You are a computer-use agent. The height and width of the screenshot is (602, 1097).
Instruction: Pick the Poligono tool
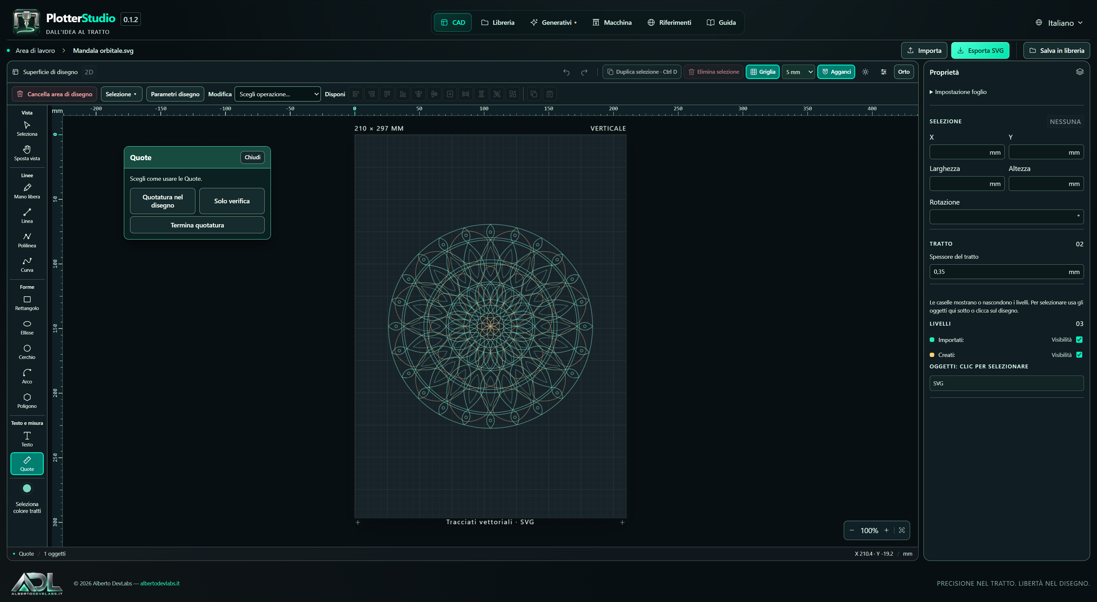(27, 401)
